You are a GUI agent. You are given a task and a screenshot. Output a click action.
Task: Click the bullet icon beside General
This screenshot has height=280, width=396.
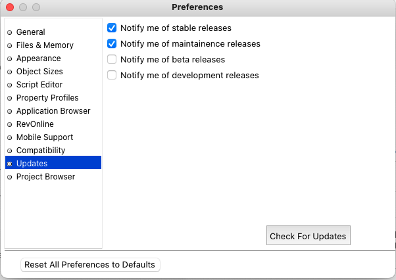tap(10, 32)
